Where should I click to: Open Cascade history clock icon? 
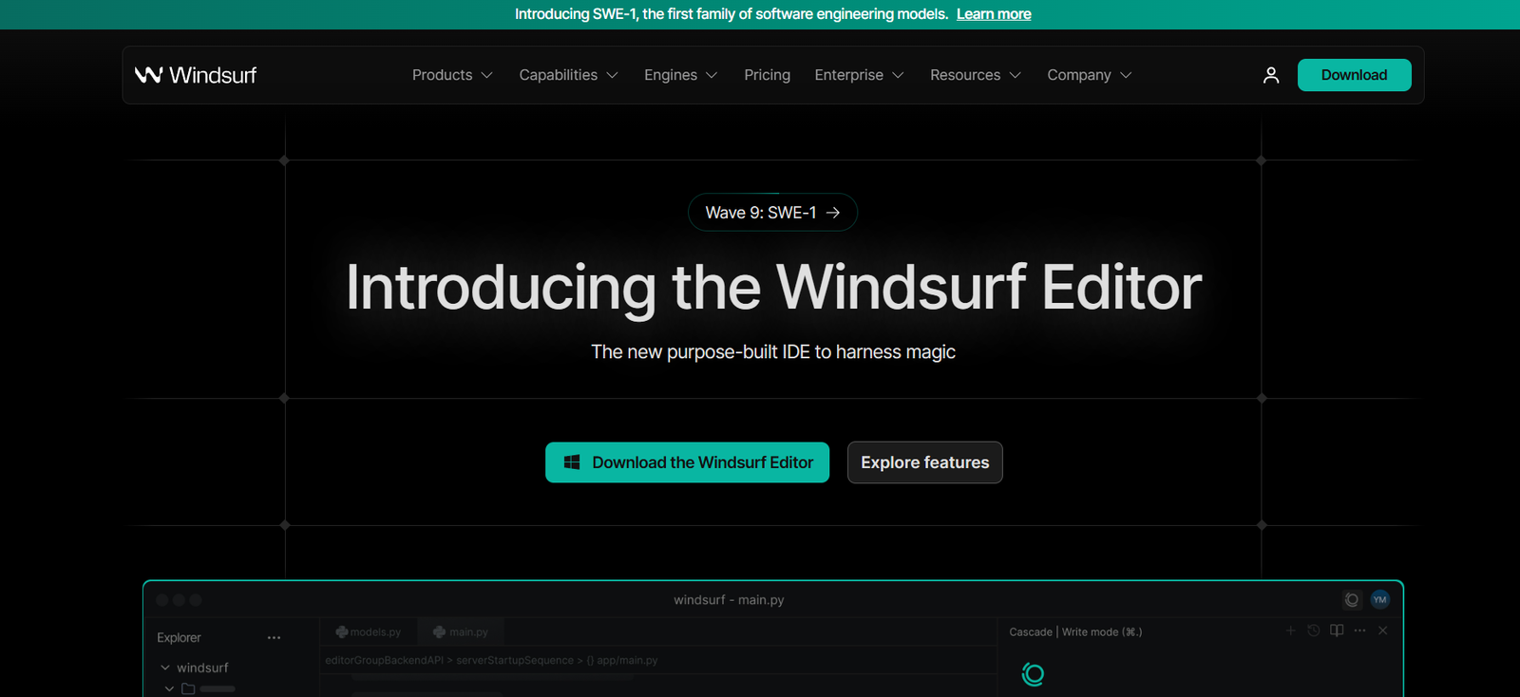click(x=1313, y=631)
